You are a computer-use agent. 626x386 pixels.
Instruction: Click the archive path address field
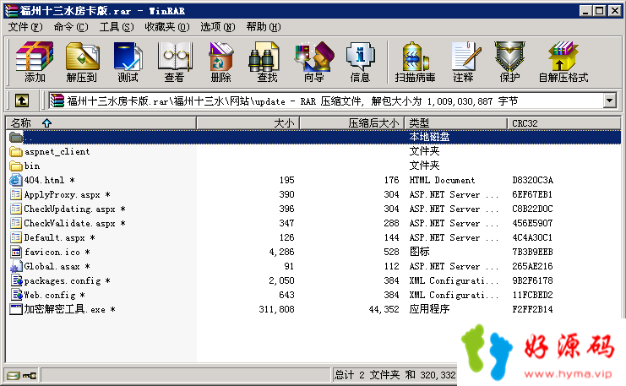pyautogui.click(x=325, y=101)
